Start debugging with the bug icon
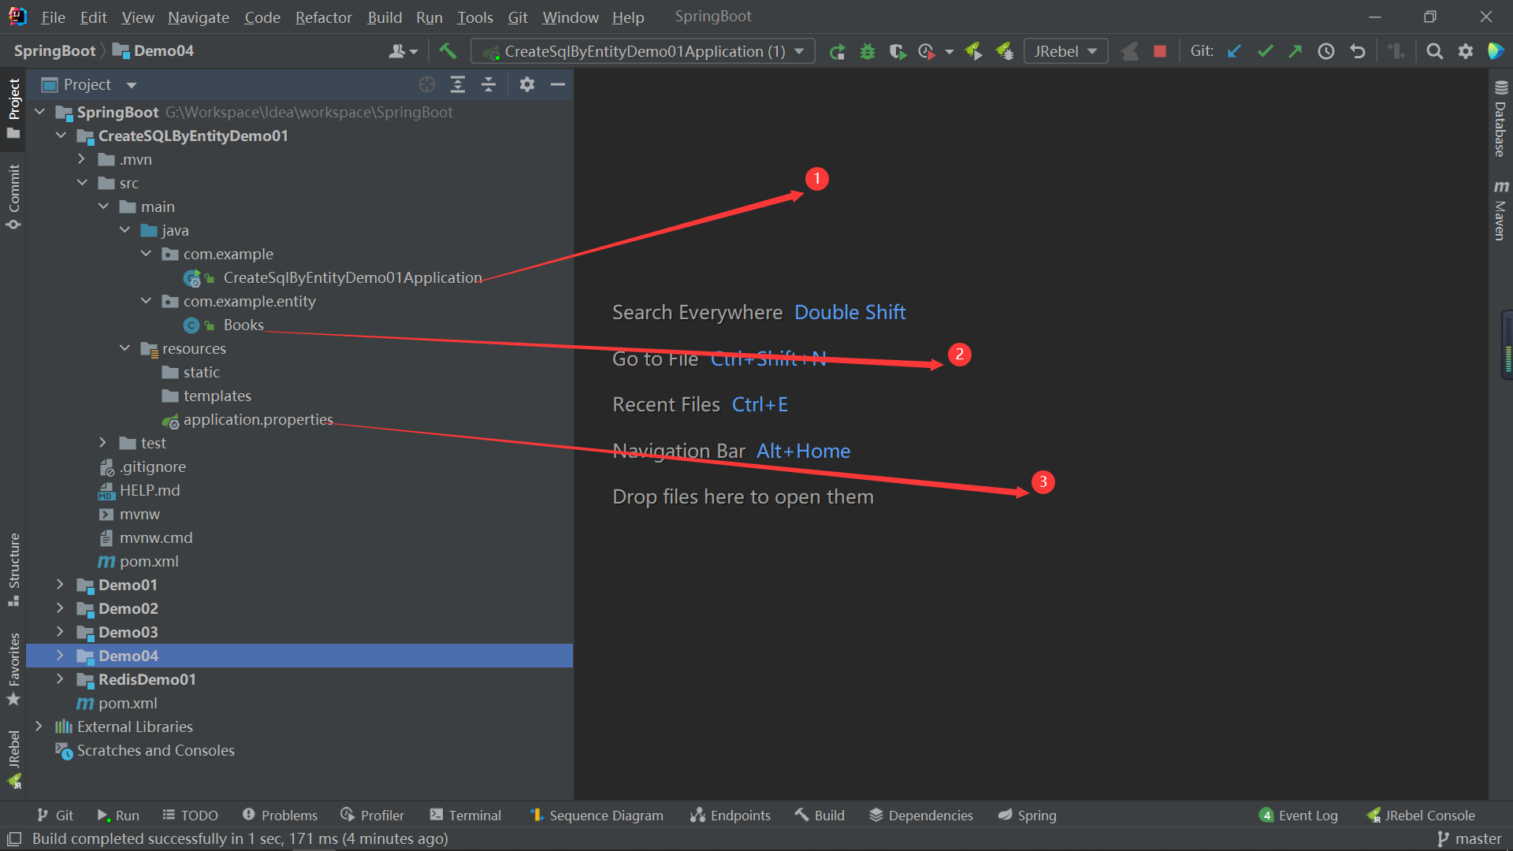 868,50
